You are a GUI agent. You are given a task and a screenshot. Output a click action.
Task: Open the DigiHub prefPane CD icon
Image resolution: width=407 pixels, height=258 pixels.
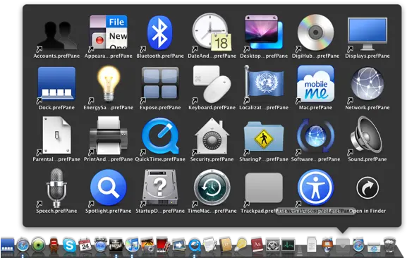[315, 32]
